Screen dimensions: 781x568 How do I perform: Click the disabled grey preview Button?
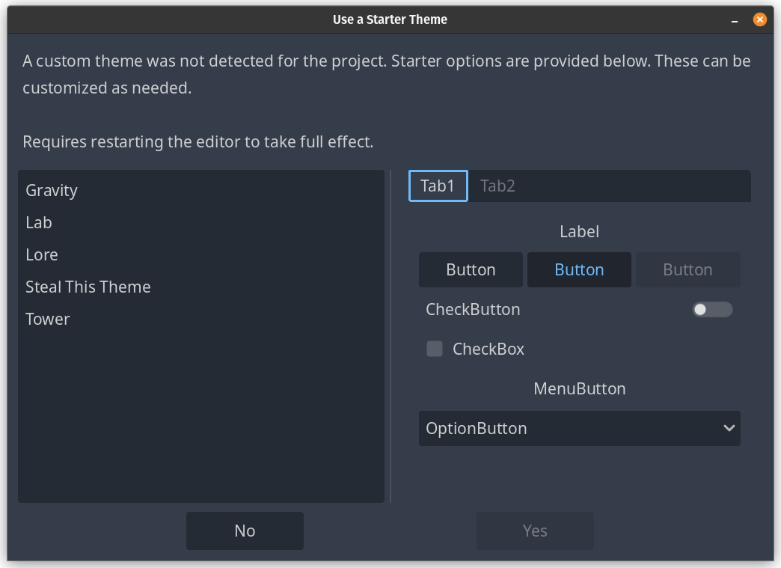pos(687,270)
